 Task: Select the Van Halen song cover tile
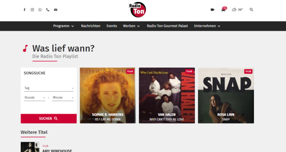[x=167, y=95]
